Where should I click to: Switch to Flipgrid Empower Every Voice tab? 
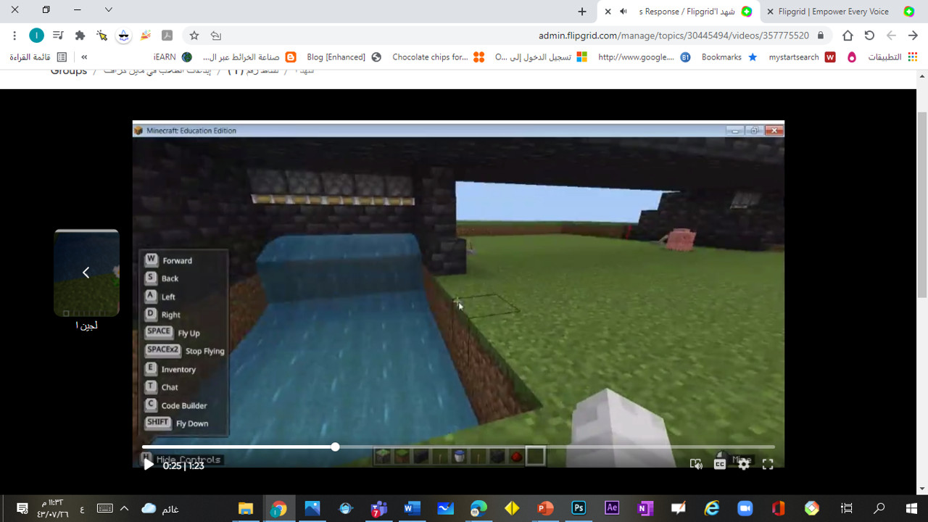840,11
